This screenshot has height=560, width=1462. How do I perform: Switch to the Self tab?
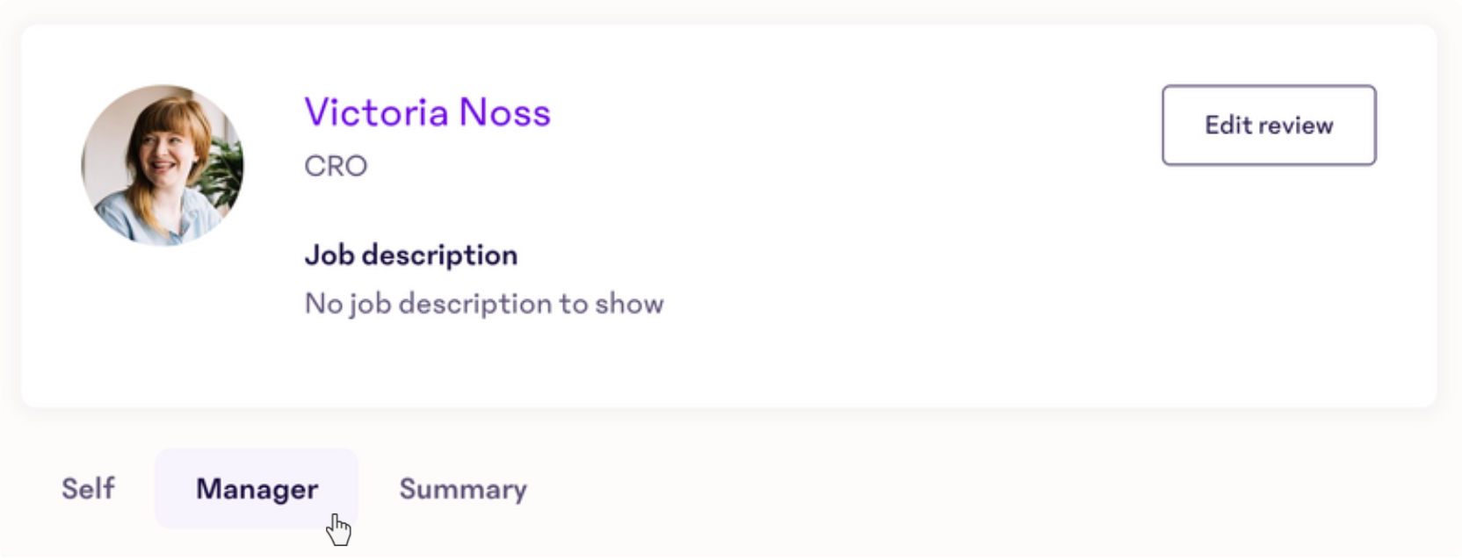(88, 488)
